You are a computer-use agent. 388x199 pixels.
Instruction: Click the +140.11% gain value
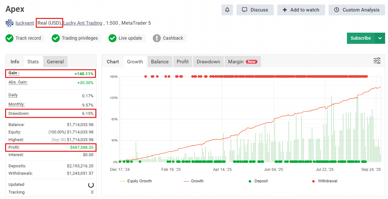(x=84, y=74)
